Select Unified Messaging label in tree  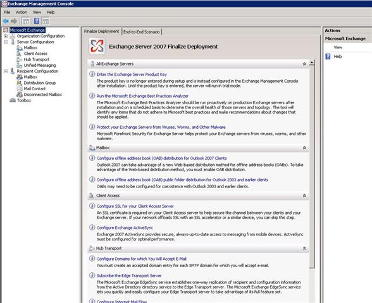(x=40, y=66)
